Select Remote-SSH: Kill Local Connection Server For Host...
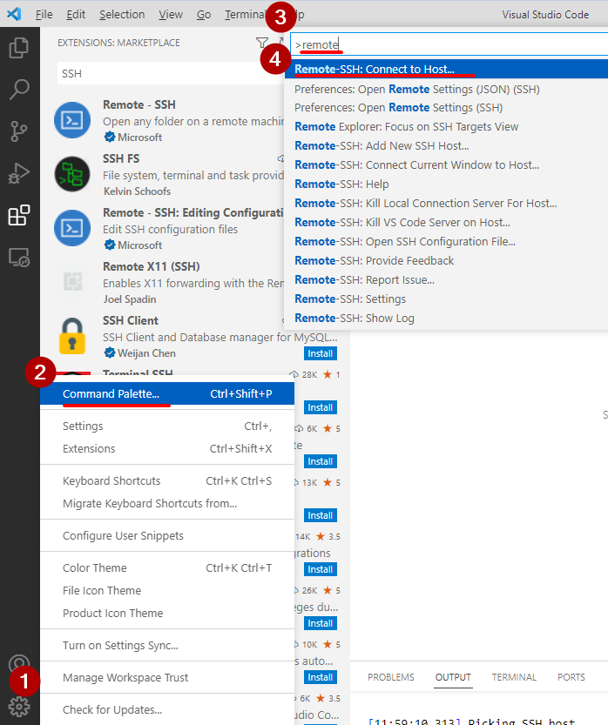608x725 pixels. point(446,203)
